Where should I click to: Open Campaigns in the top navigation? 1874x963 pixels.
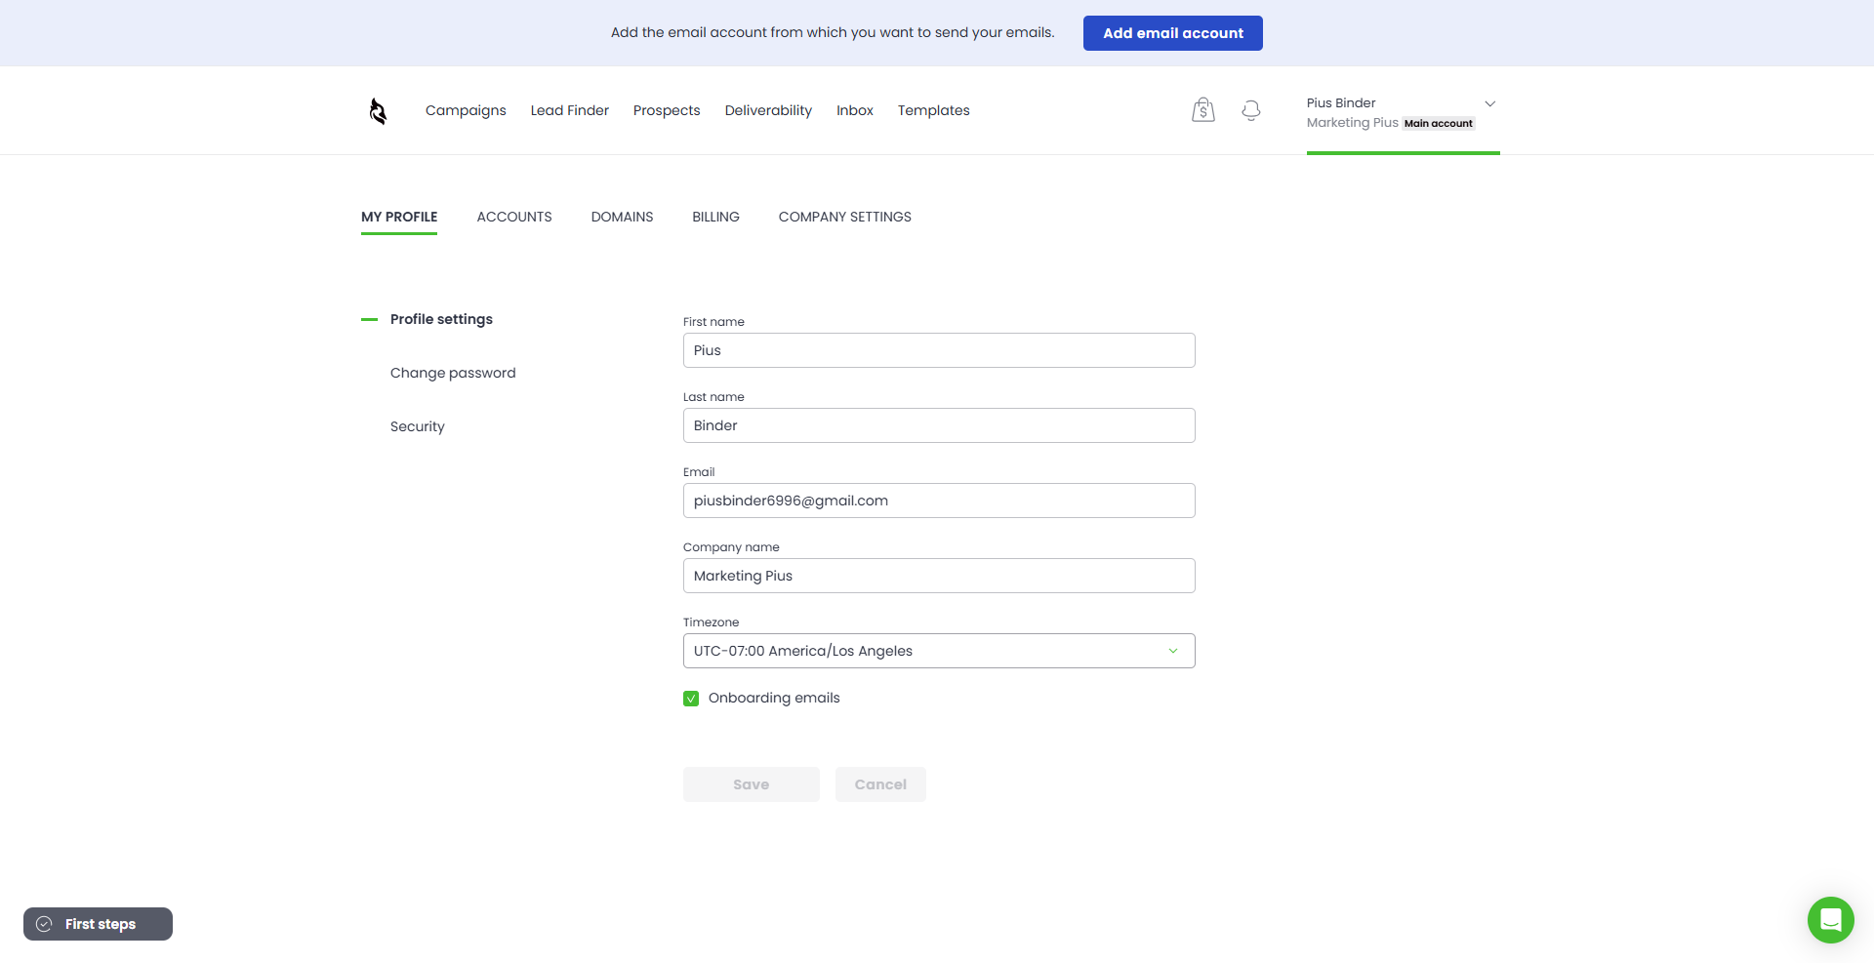(466, 110)
